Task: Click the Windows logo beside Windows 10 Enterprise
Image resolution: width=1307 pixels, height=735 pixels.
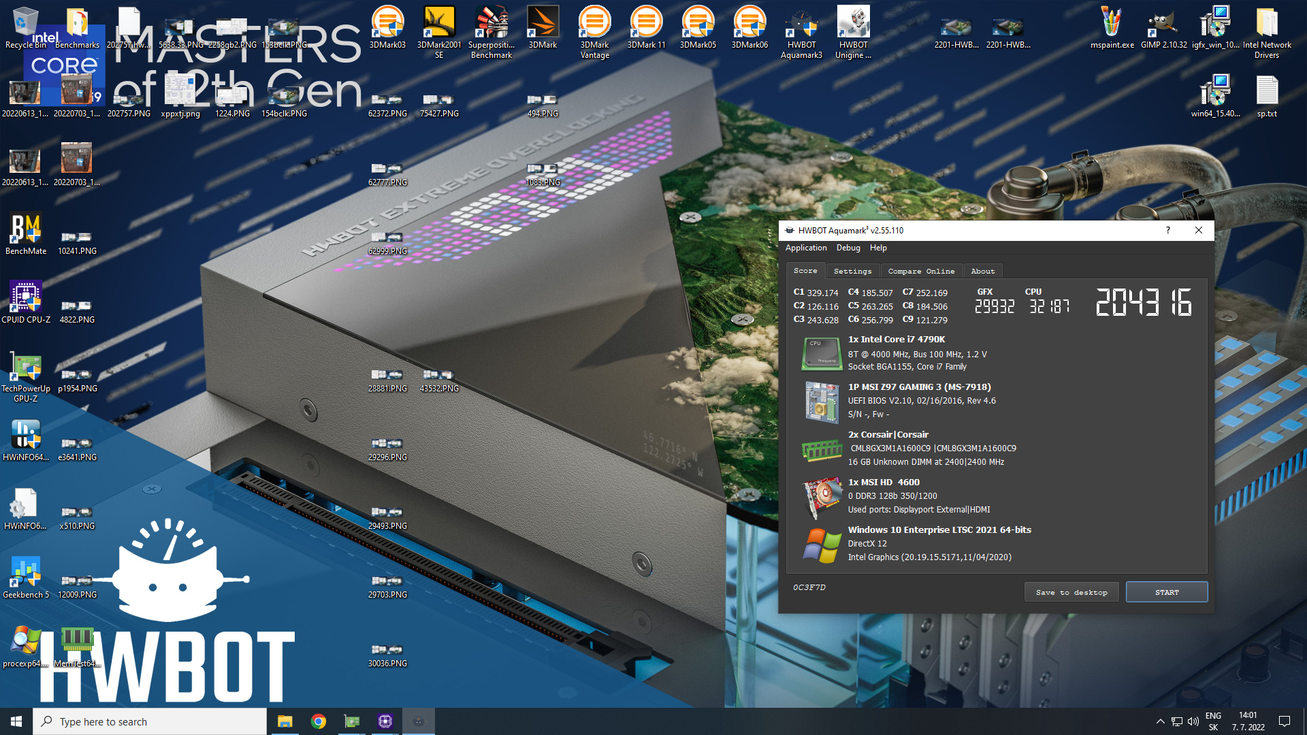Action: click(x=822, y=545)
